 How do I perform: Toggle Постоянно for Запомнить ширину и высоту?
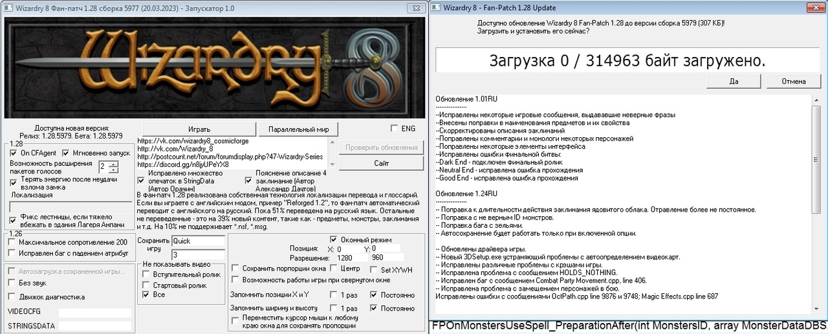pyautogui.click(x=375, y=308)
